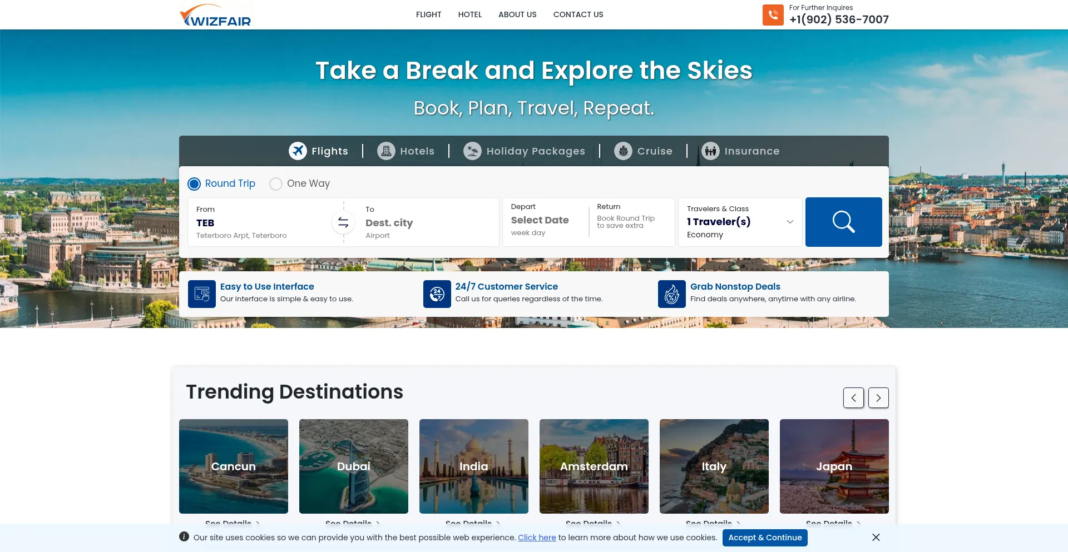Select the Round Trip option
The width and height of the screenshot is (1068, 552).
pyautogui.click(x=194, y=184)
